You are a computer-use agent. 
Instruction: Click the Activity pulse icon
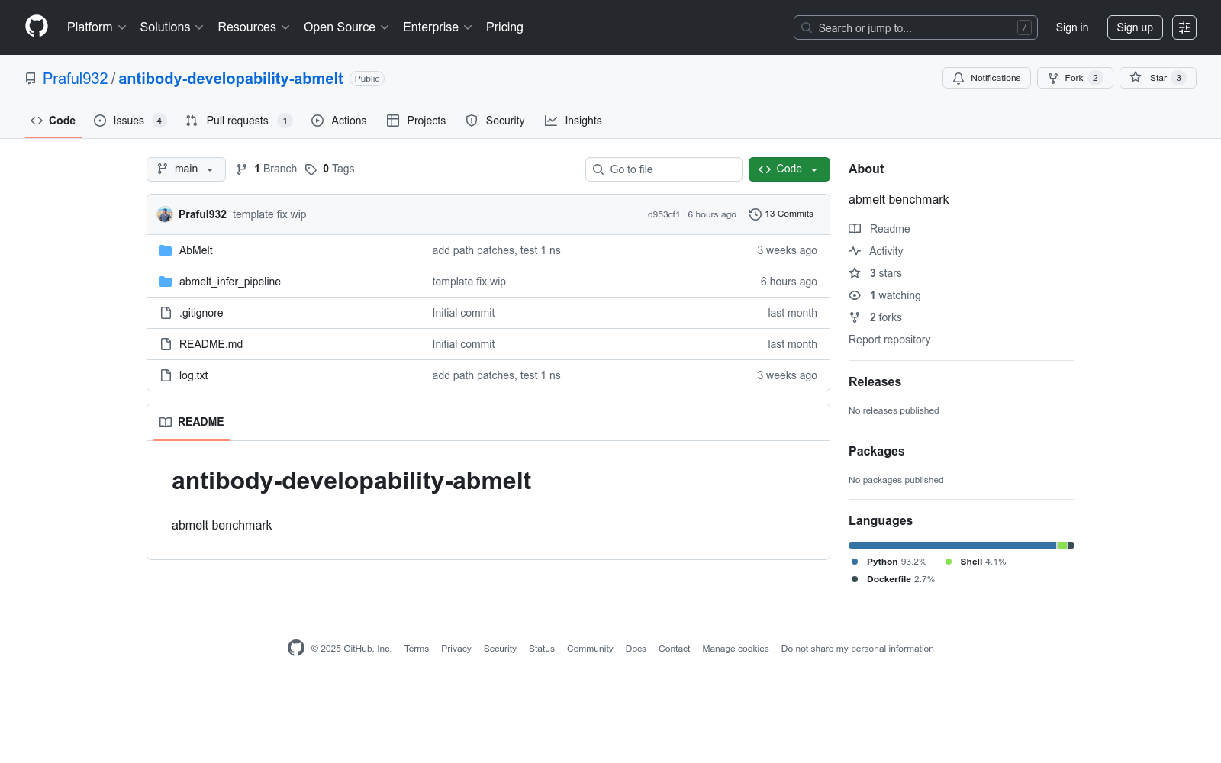pyautogui.click(x=855, y=251)
